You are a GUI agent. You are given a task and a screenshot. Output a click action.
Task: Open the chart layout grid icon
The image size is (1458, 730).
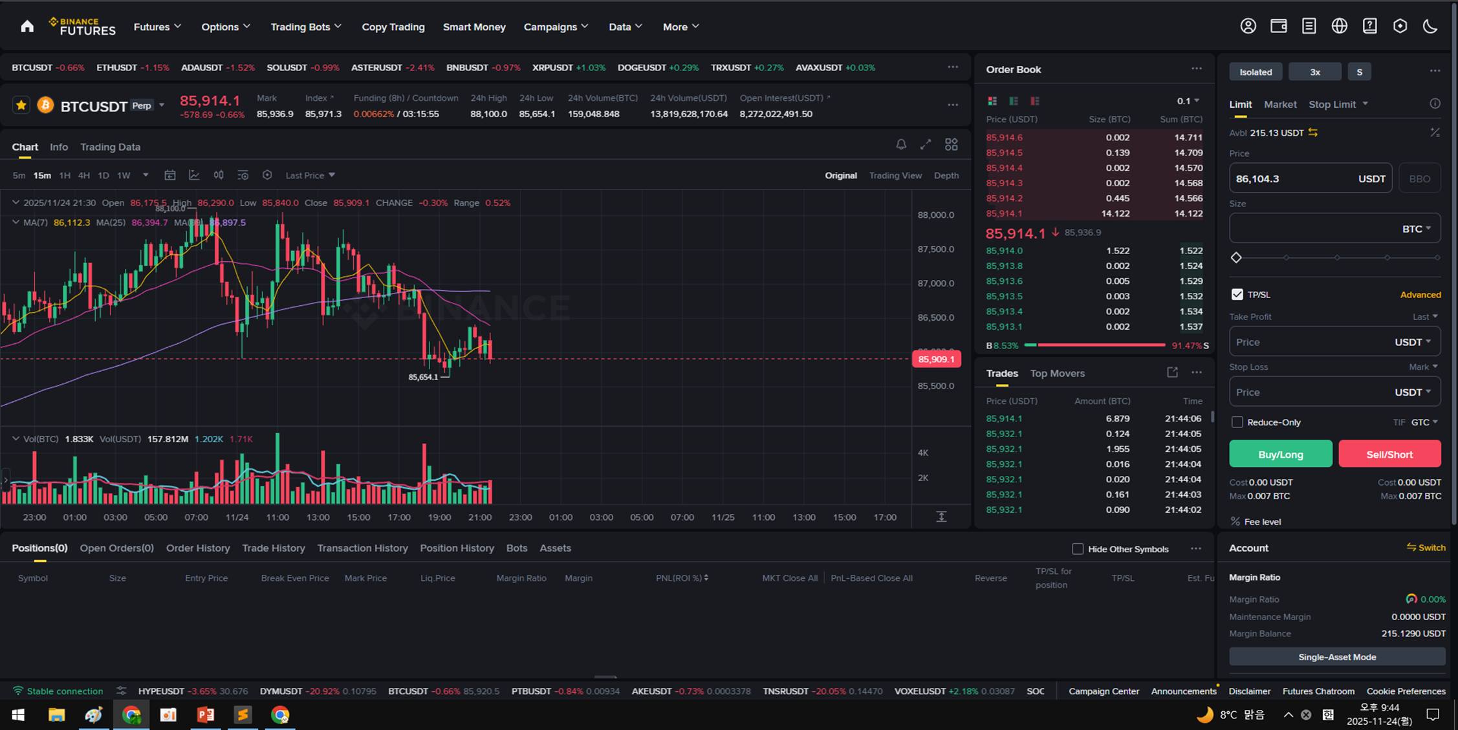pos(951,144)
